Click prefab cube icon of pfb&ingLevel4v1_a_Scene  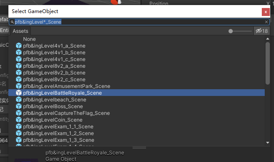point(19,46)
